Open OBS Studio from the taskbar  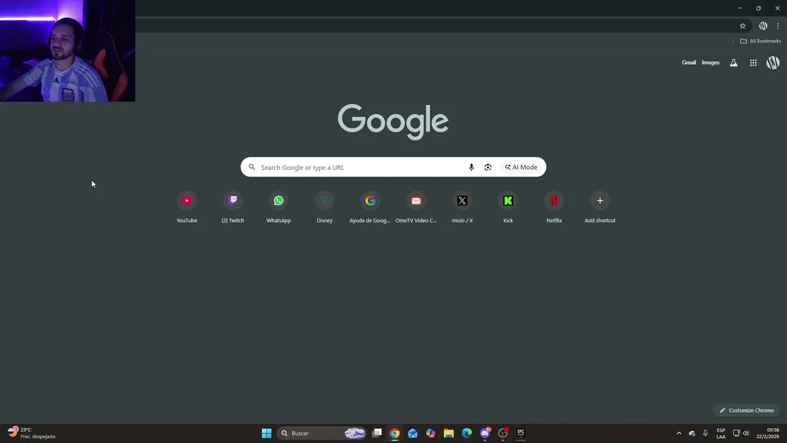503,433
